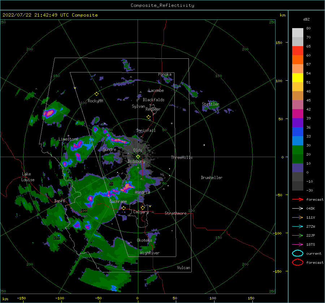Pick the 54 dBZ yellow color swatch
Screen dimensions: 325x303
click(x=298, y=77)
